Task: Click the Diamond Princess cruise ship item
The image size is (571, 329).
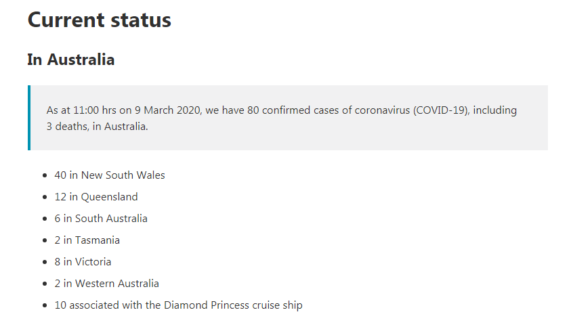Action: pyautogui.click(x=178, y=305)
